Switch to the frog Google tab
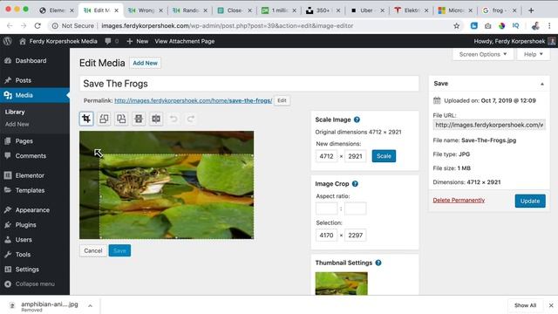This screenshot has height=314, width=558. pyautogui.click(x=499, y=10)
